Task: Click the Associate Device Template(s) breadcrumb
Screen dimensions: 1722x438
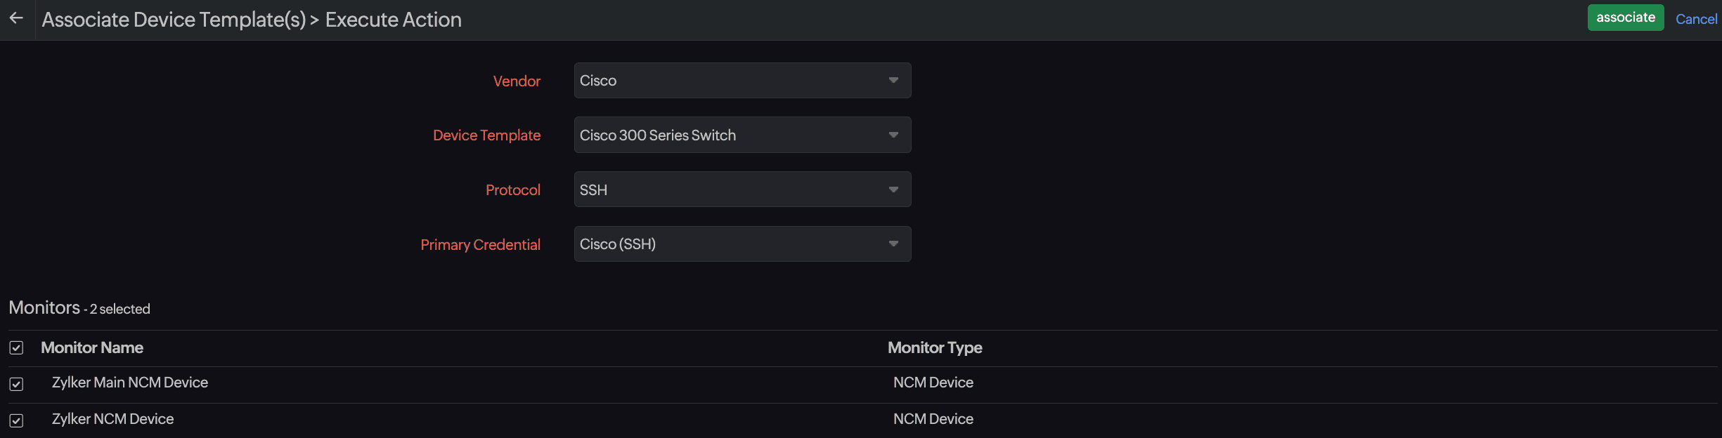Action: click(174, 20)
